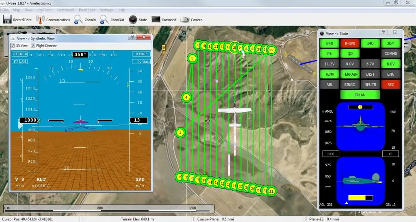Toggle the red REC indicator in State panel
Viewport: 416px width, 222px height.
[391, 85]
